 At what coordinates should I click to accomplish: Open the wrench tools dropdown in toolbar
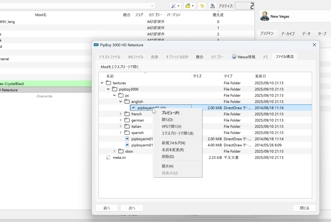coord(175,6)
